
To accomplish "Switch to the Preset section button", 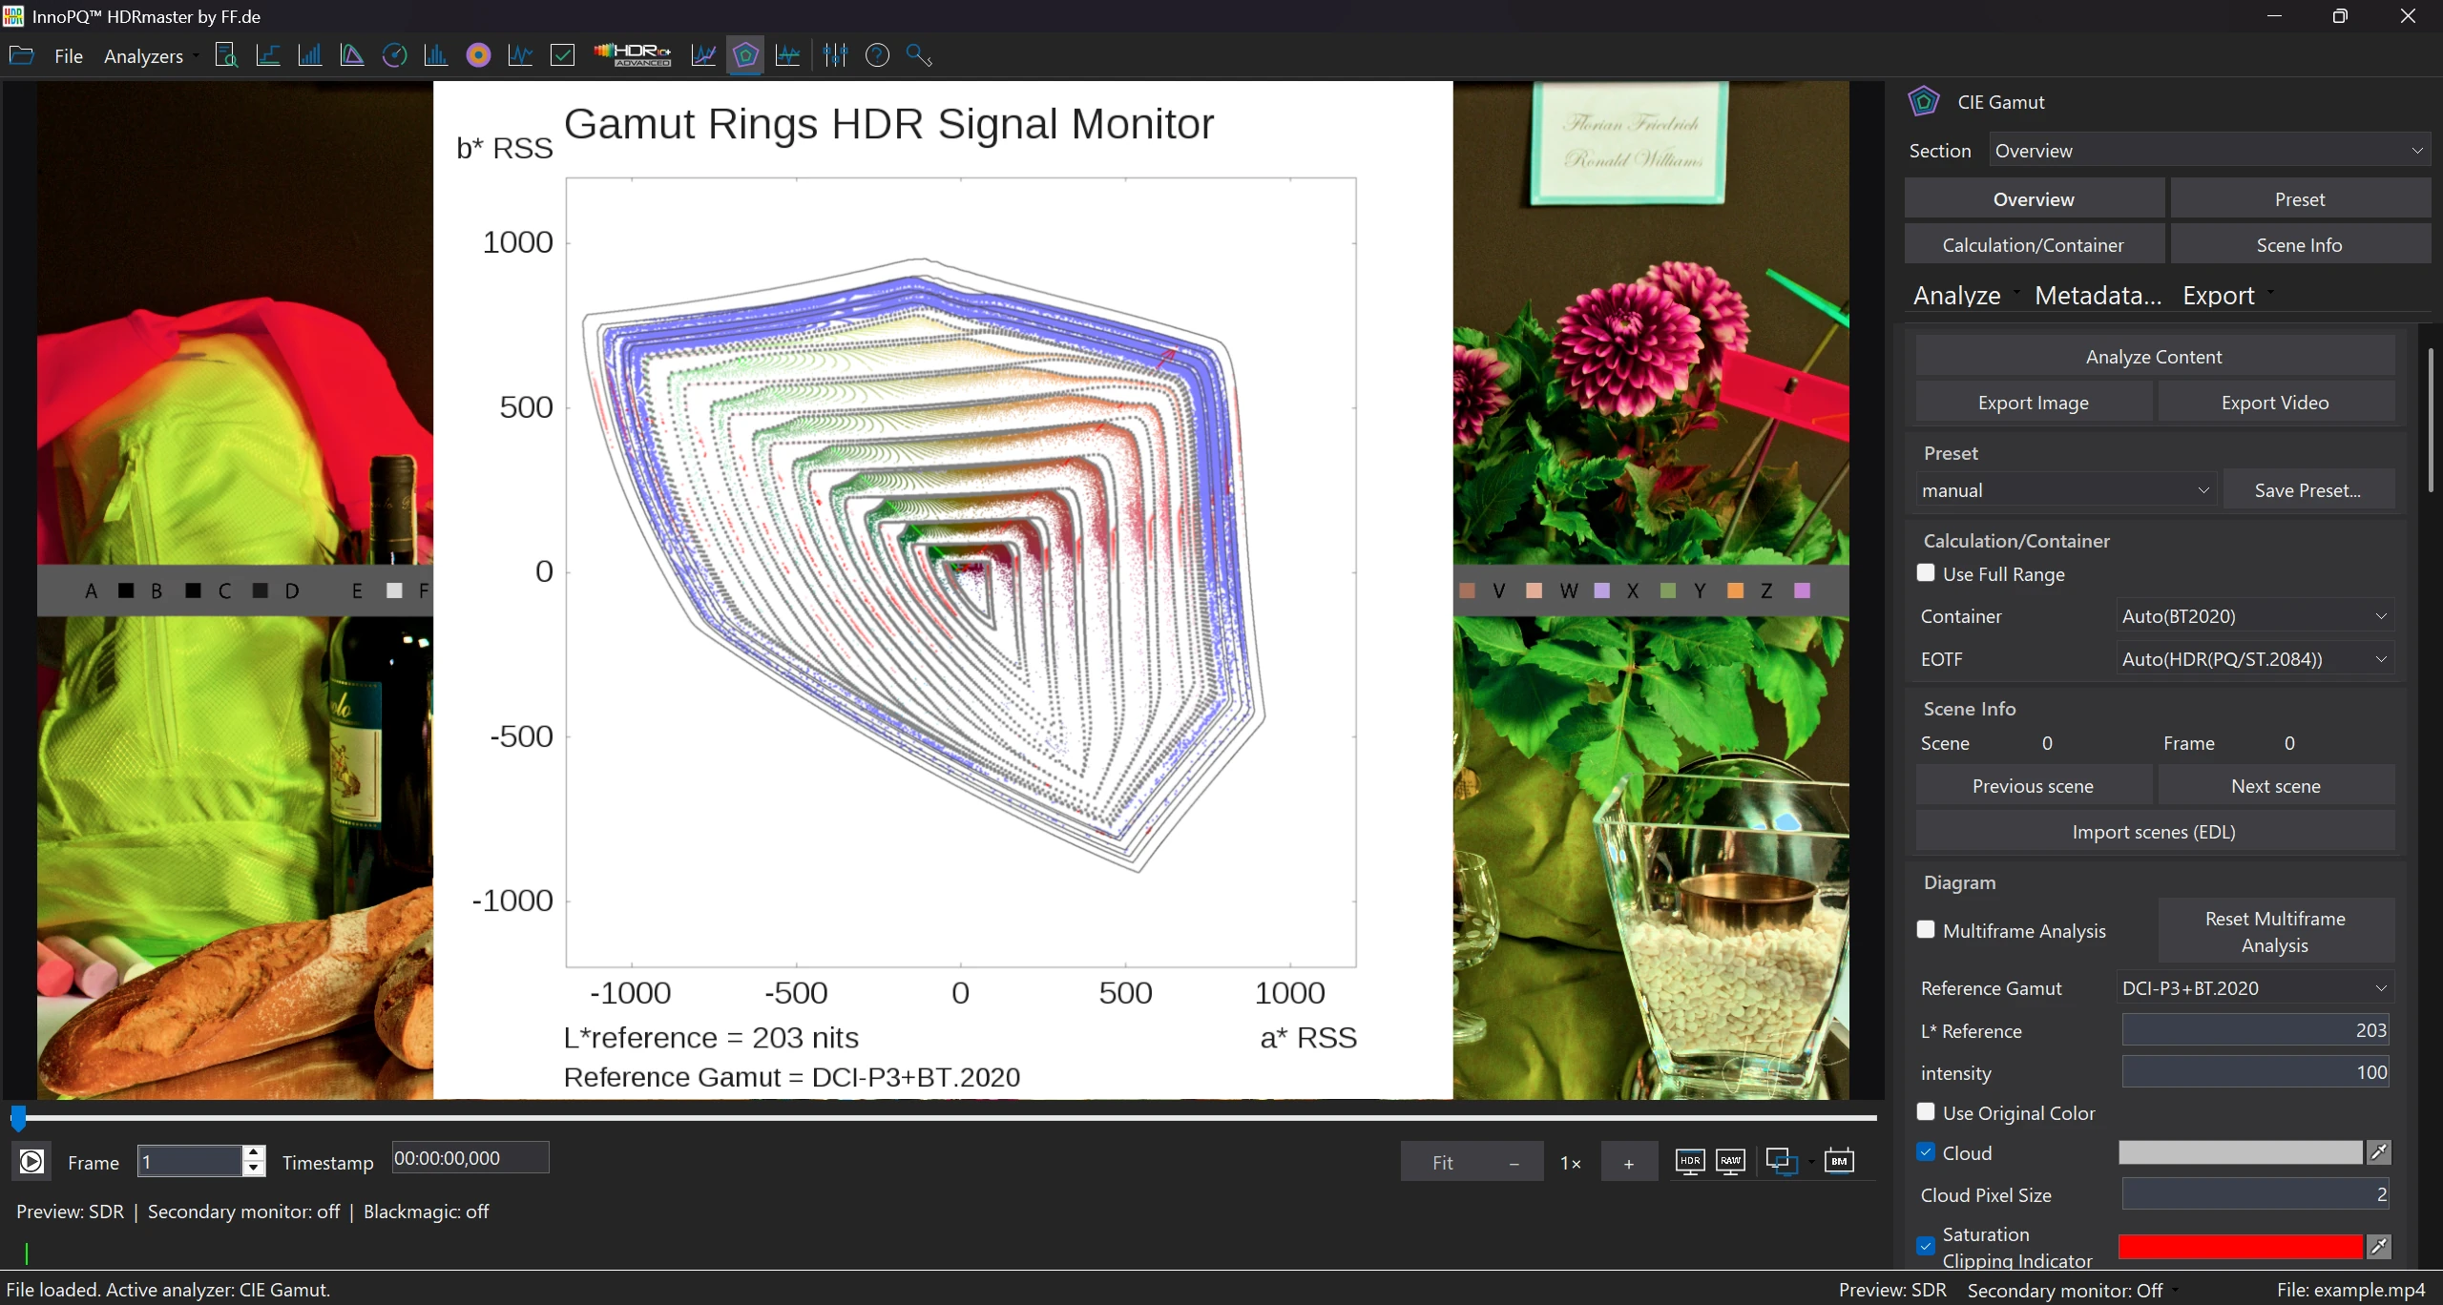I will (x=2300, y=199).
